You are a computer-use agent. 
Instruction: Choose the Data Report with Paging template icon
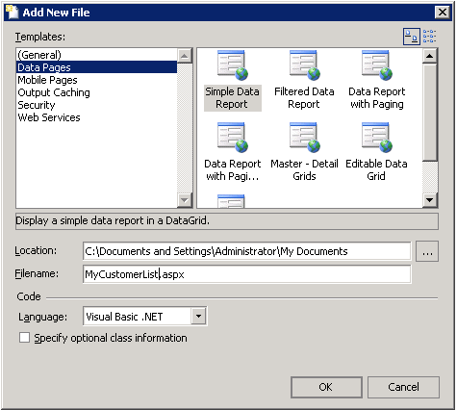[377, 65]
